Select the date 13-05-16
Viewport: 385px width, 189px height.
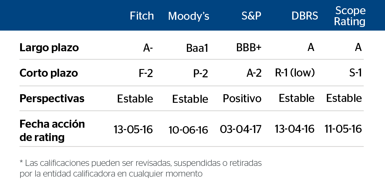click(133, 129)
